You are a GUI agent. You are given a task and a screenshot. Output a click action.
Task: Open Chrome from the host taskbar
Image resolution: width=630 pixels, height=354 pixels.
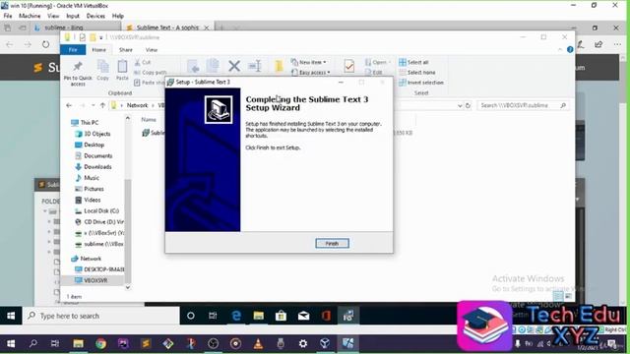(100, 343)
